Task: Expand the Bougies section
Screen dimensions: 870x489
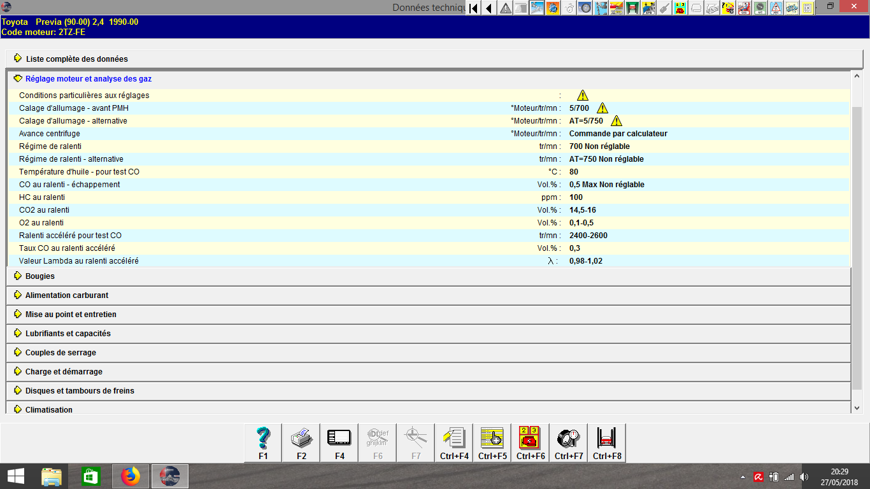Action: pyautogui.click(x=429, y=276)
